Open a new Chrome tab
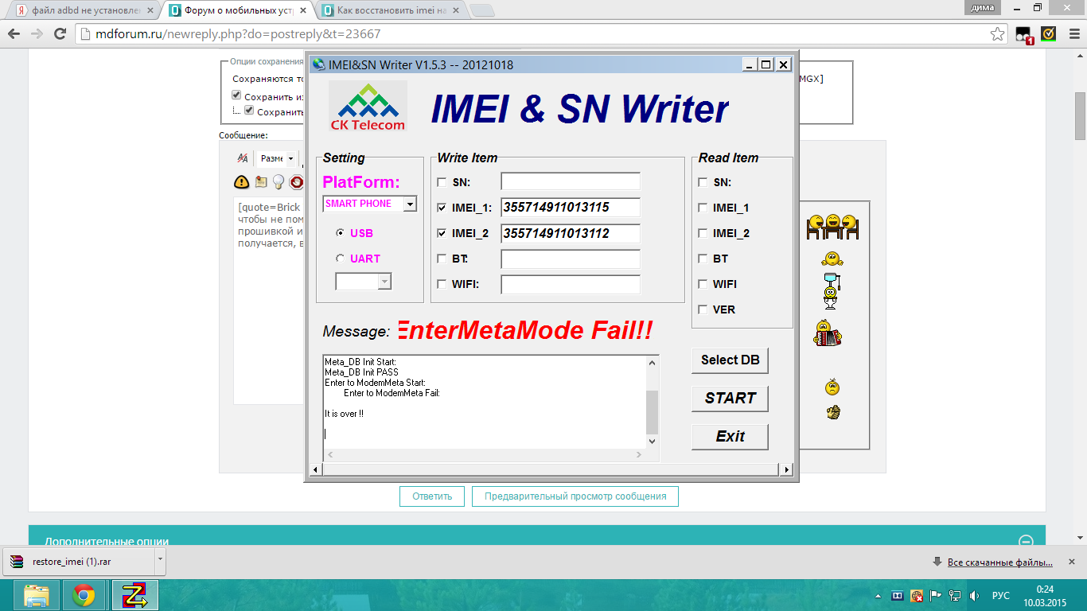Screen dimensions: 1087x611 click(x=482, y=10)
